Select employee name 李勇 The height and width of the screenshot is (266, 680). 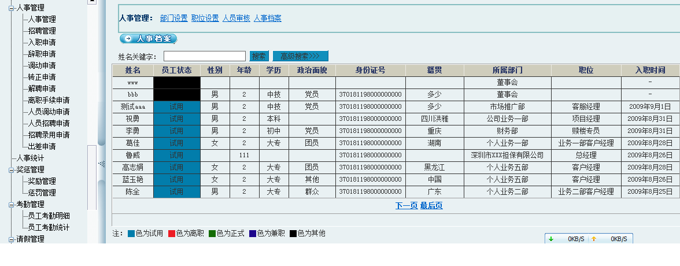(133, 131)
